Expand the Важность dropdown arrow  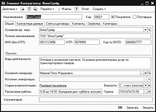coord(145,85)
